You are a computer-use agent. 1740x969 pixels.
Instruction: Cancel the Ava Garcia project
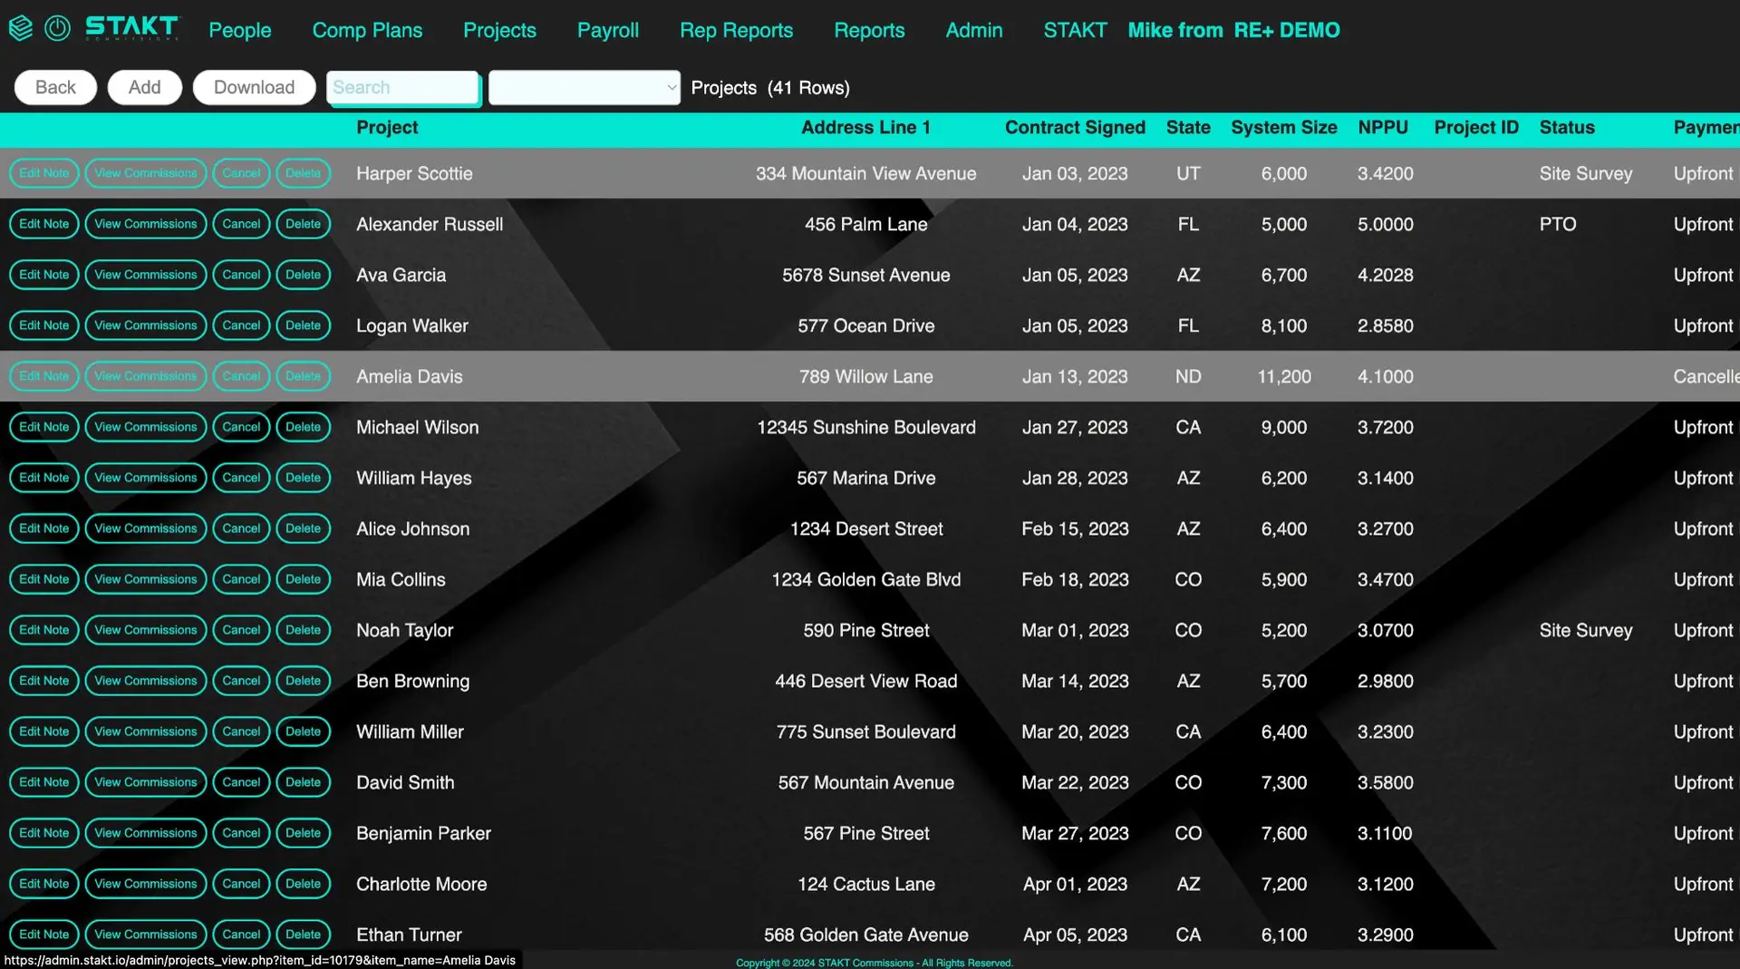(241, 275)
